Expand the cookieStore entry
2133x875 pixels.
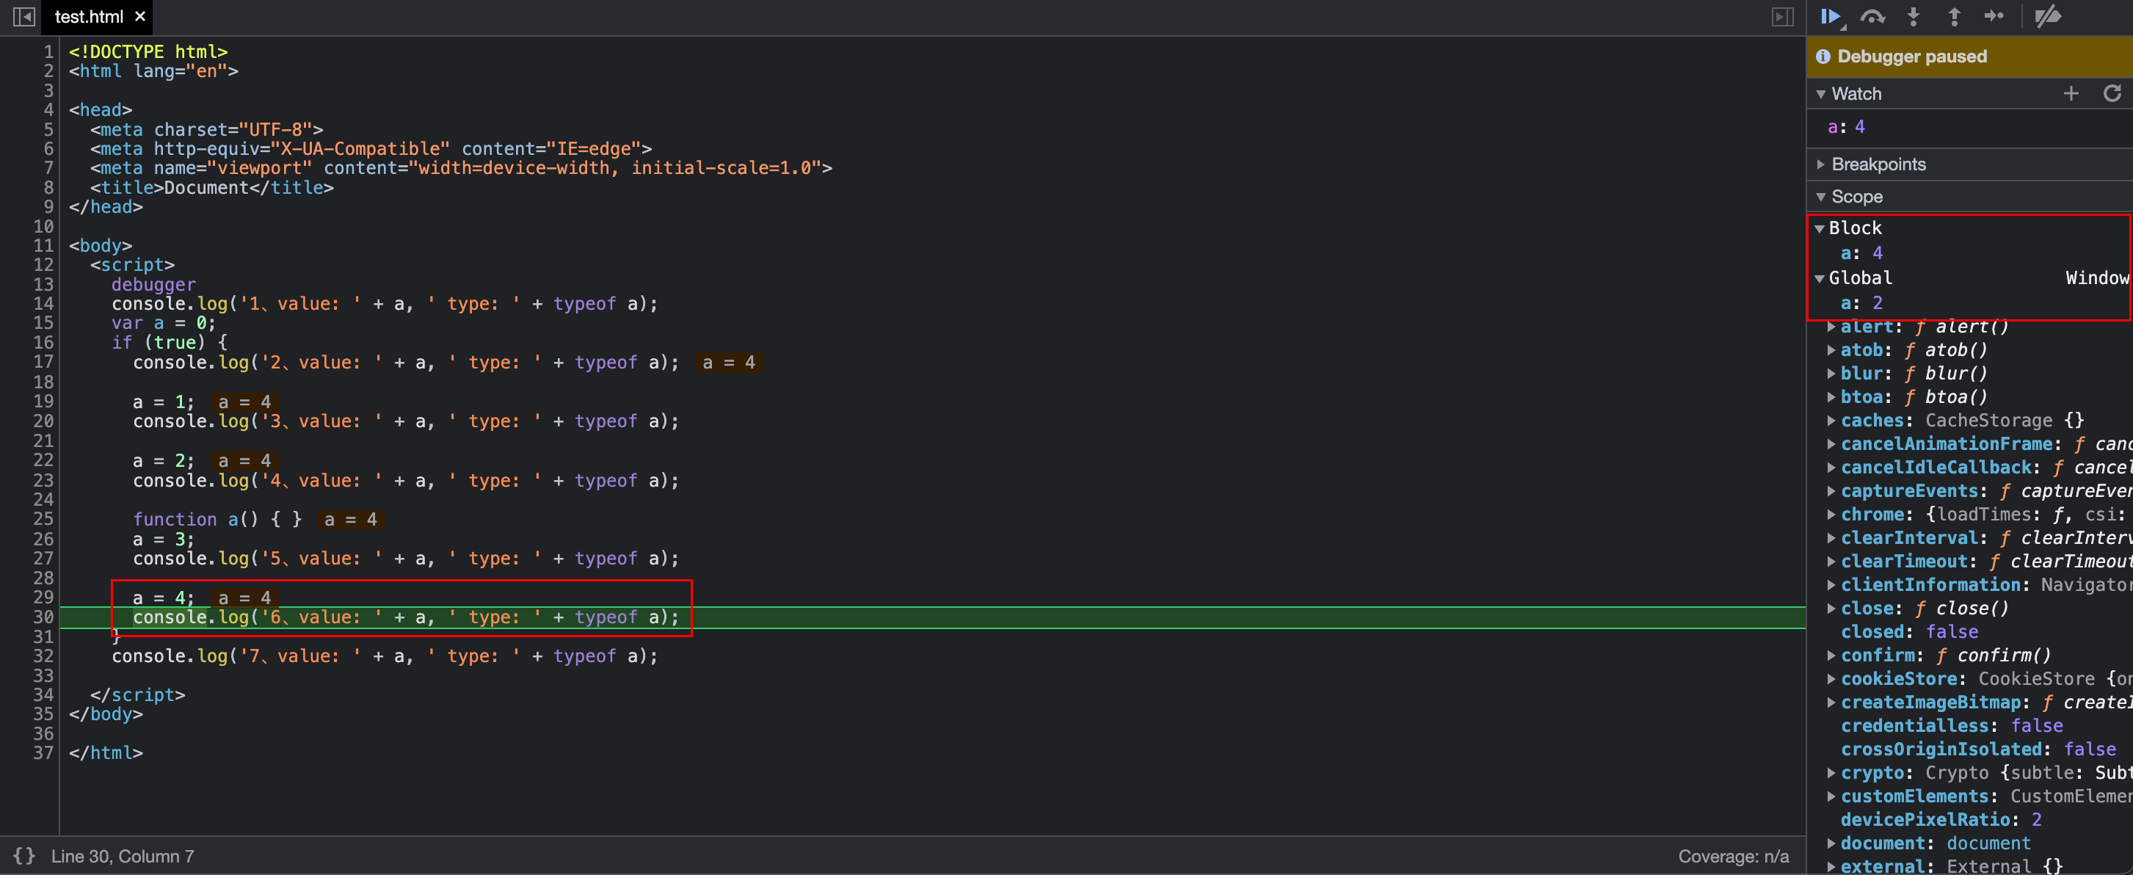coord(1831,679)
